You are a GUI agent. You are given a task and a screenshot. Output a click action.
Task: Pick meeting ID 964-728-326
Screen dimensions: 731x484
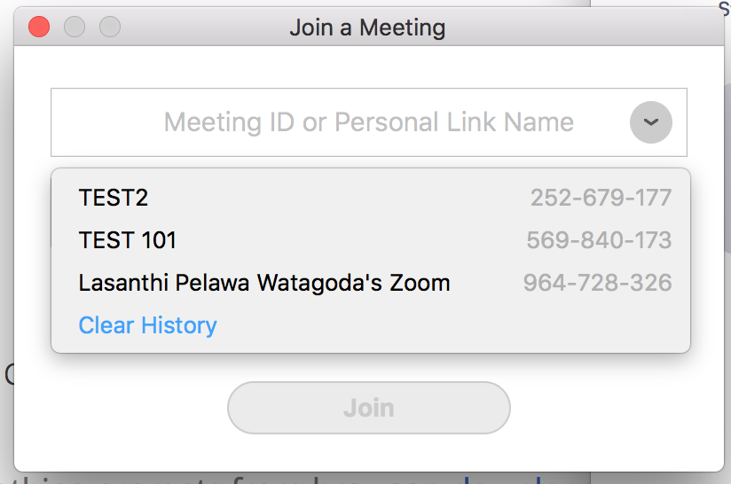(598, 282)
